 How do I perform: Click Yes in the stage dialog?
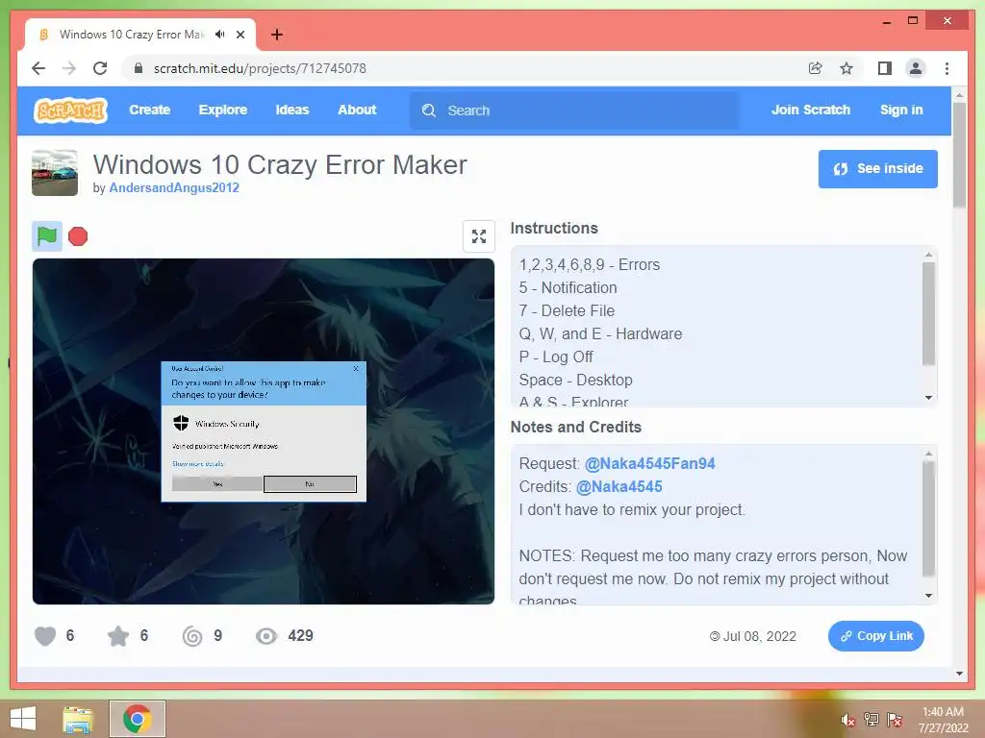(217, 484)
